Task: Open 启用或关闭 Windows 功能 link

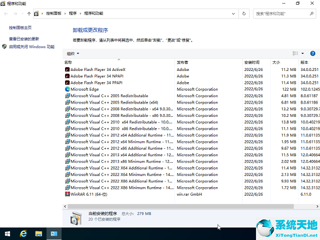Action: [31, 46]
